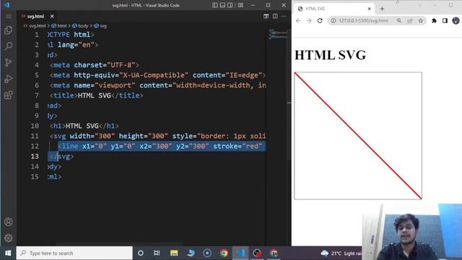Viewport: 462px width, 260px height.
Task: Click the HTML SVG heading in browser
Action: [331, 55]
